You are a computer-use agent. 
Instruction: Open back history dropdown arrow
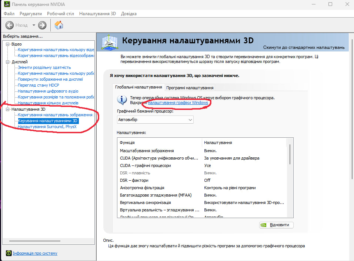(34, 25)
